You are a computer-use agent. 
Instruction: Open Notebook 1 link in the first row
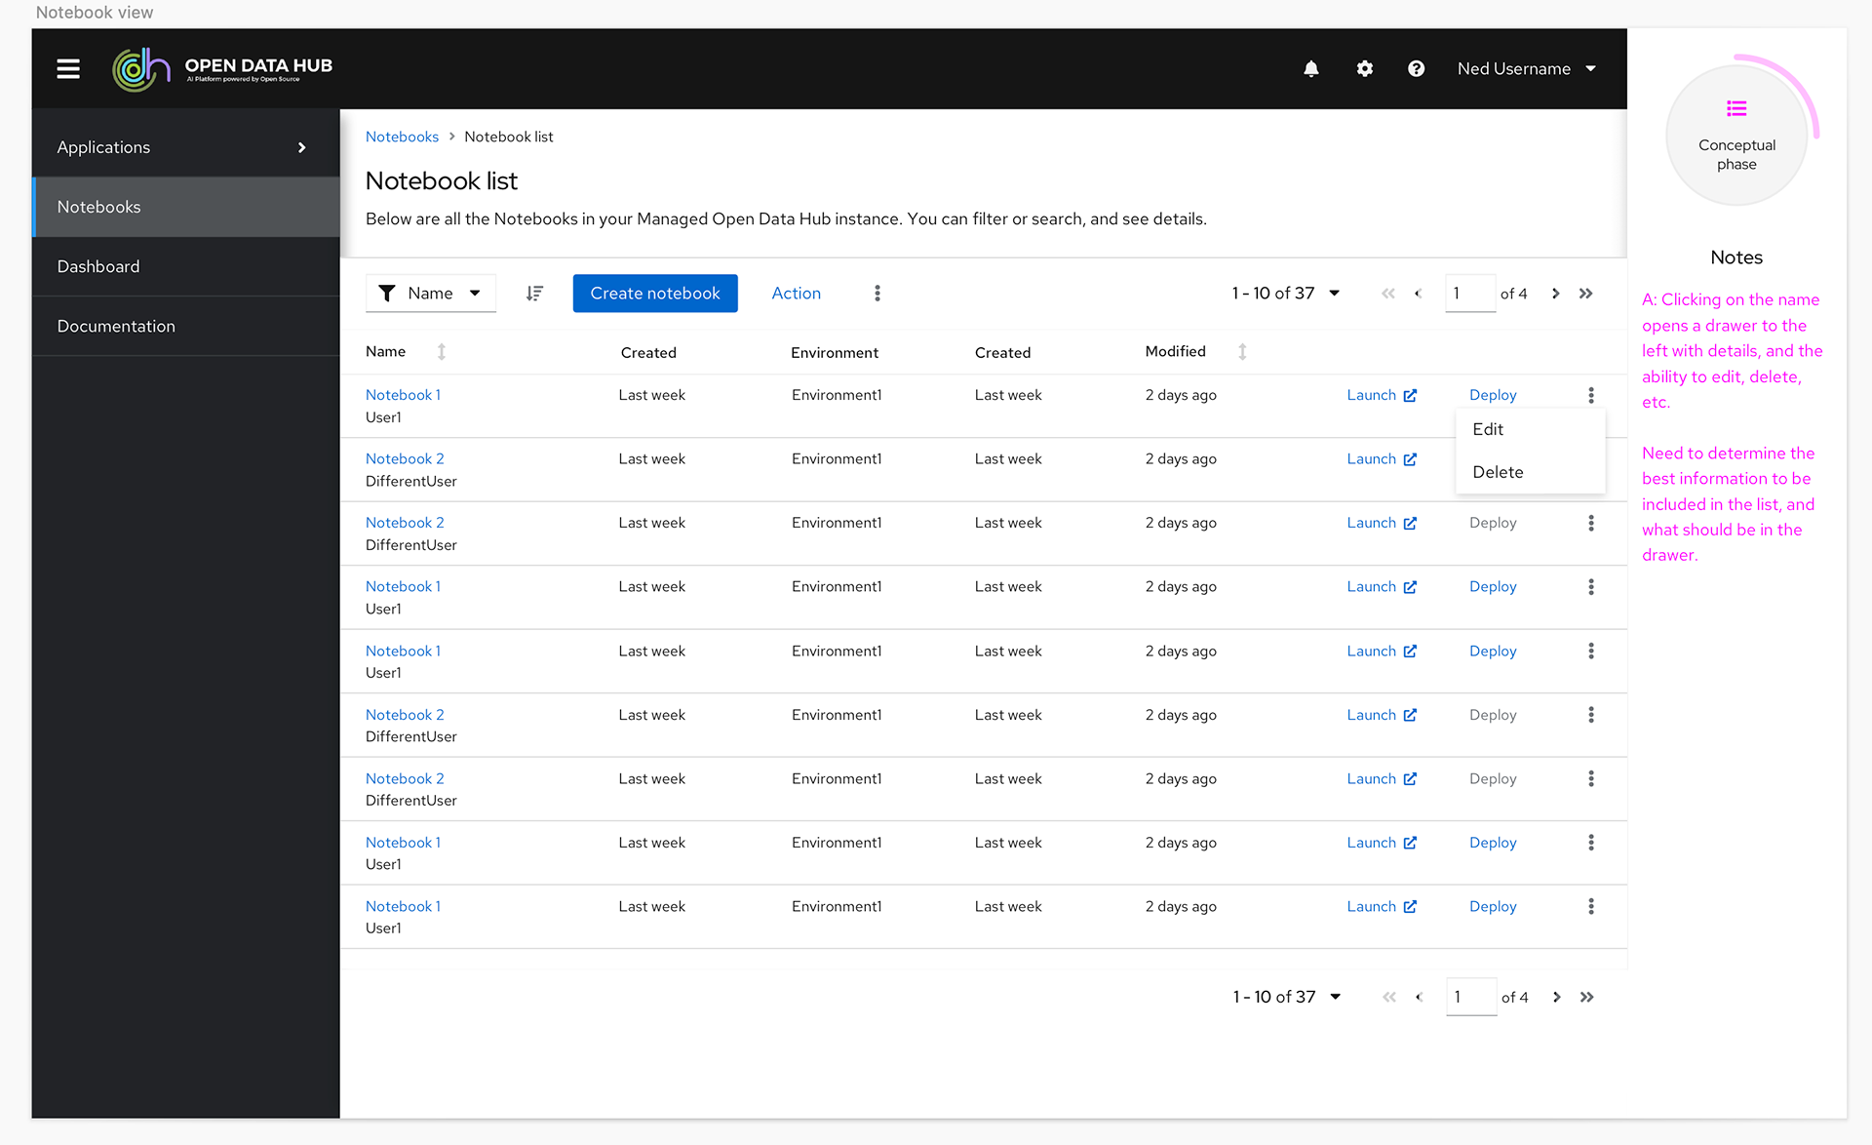(404, 395)
